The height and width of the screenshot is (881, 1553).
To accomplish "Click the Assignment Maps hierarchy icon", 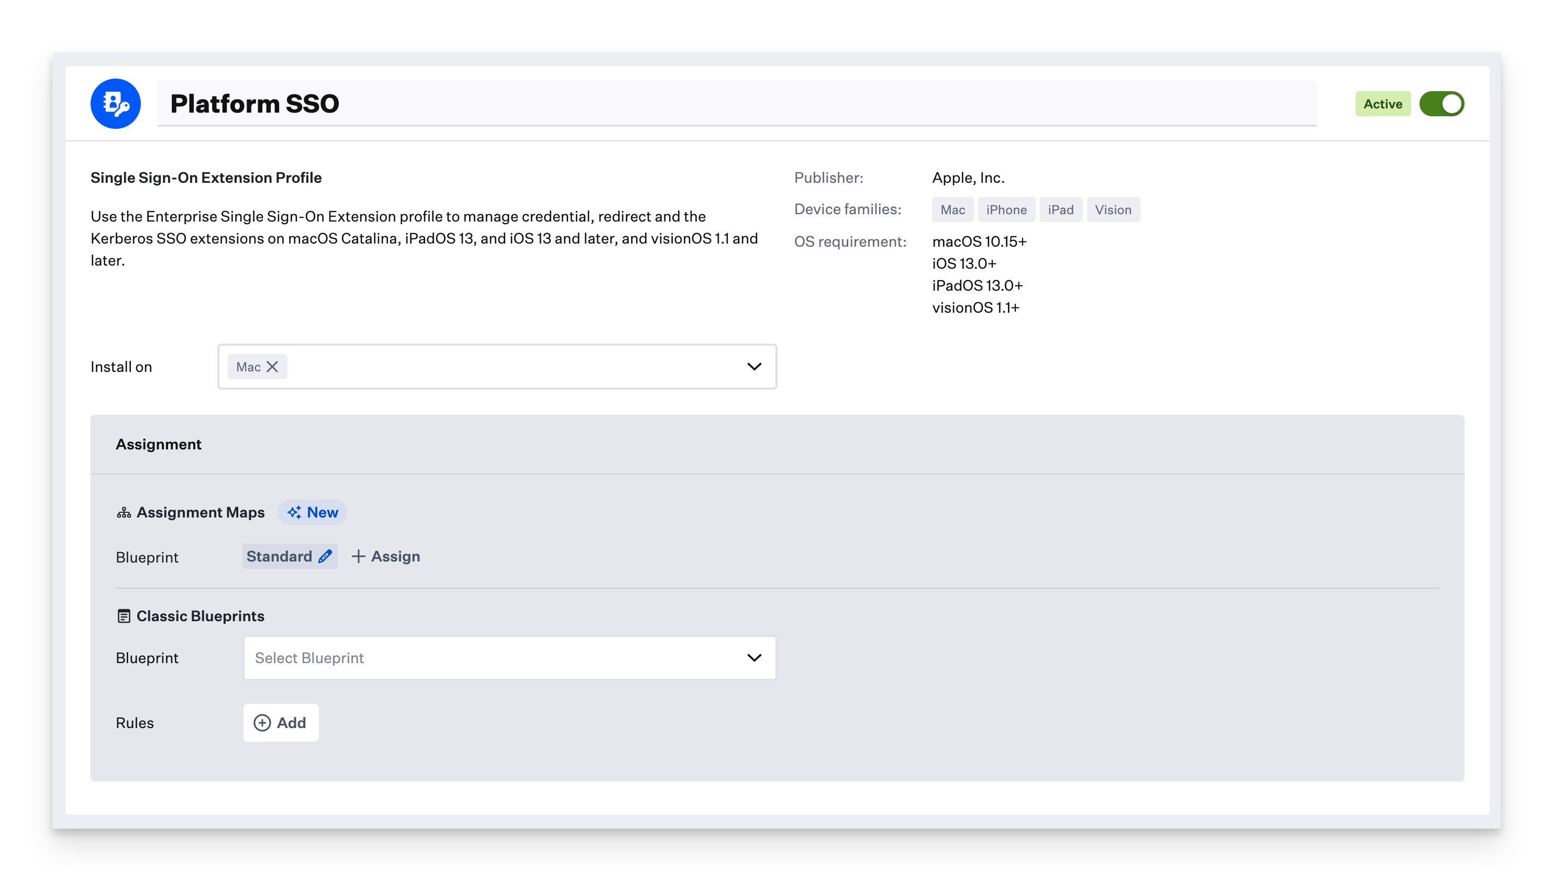I will 124,512.
